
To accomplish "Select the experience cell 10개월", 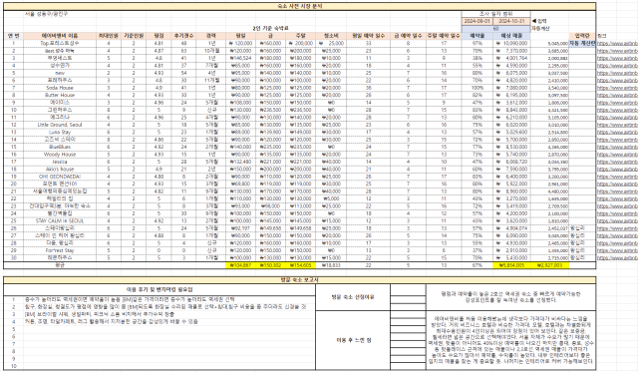I will (211, 51).
